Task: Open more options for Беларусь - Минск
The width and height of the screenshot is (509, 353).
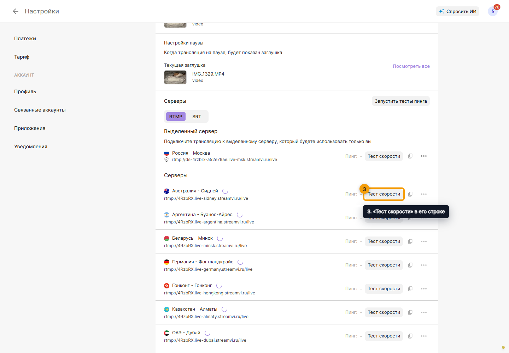Action: 424,241
